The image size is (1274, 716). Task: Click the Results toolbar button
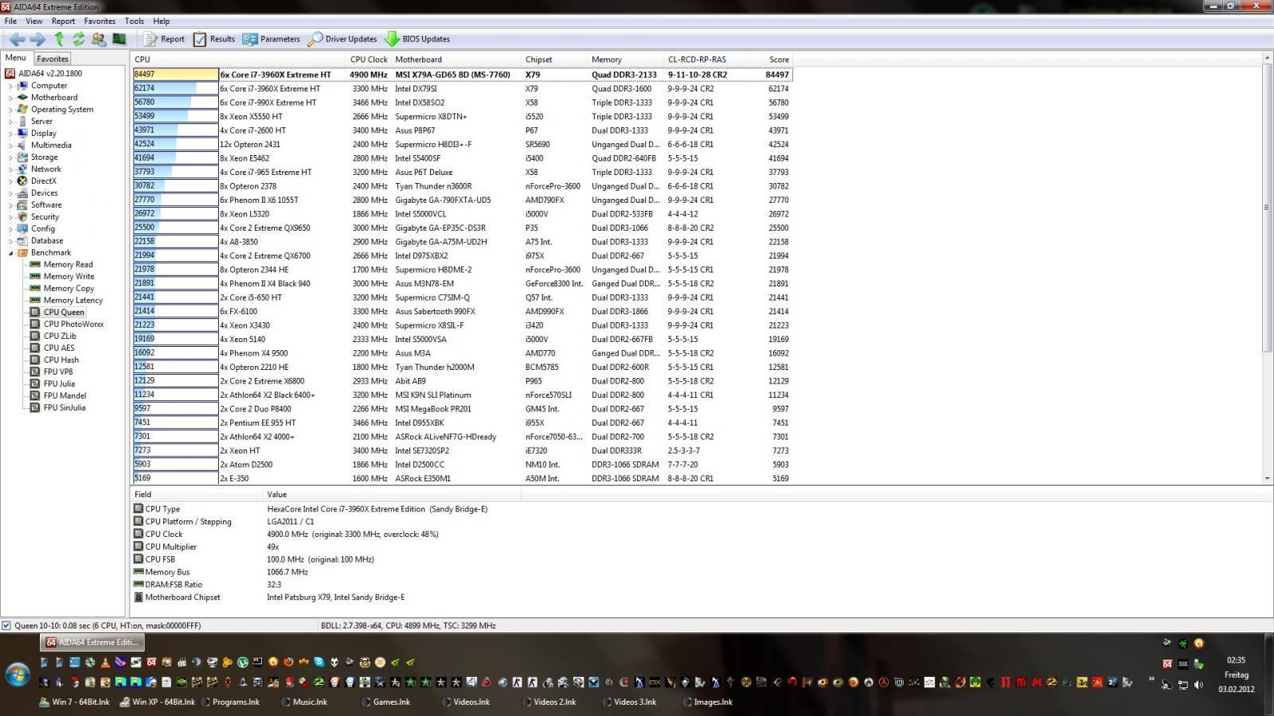tap(214, 39)
